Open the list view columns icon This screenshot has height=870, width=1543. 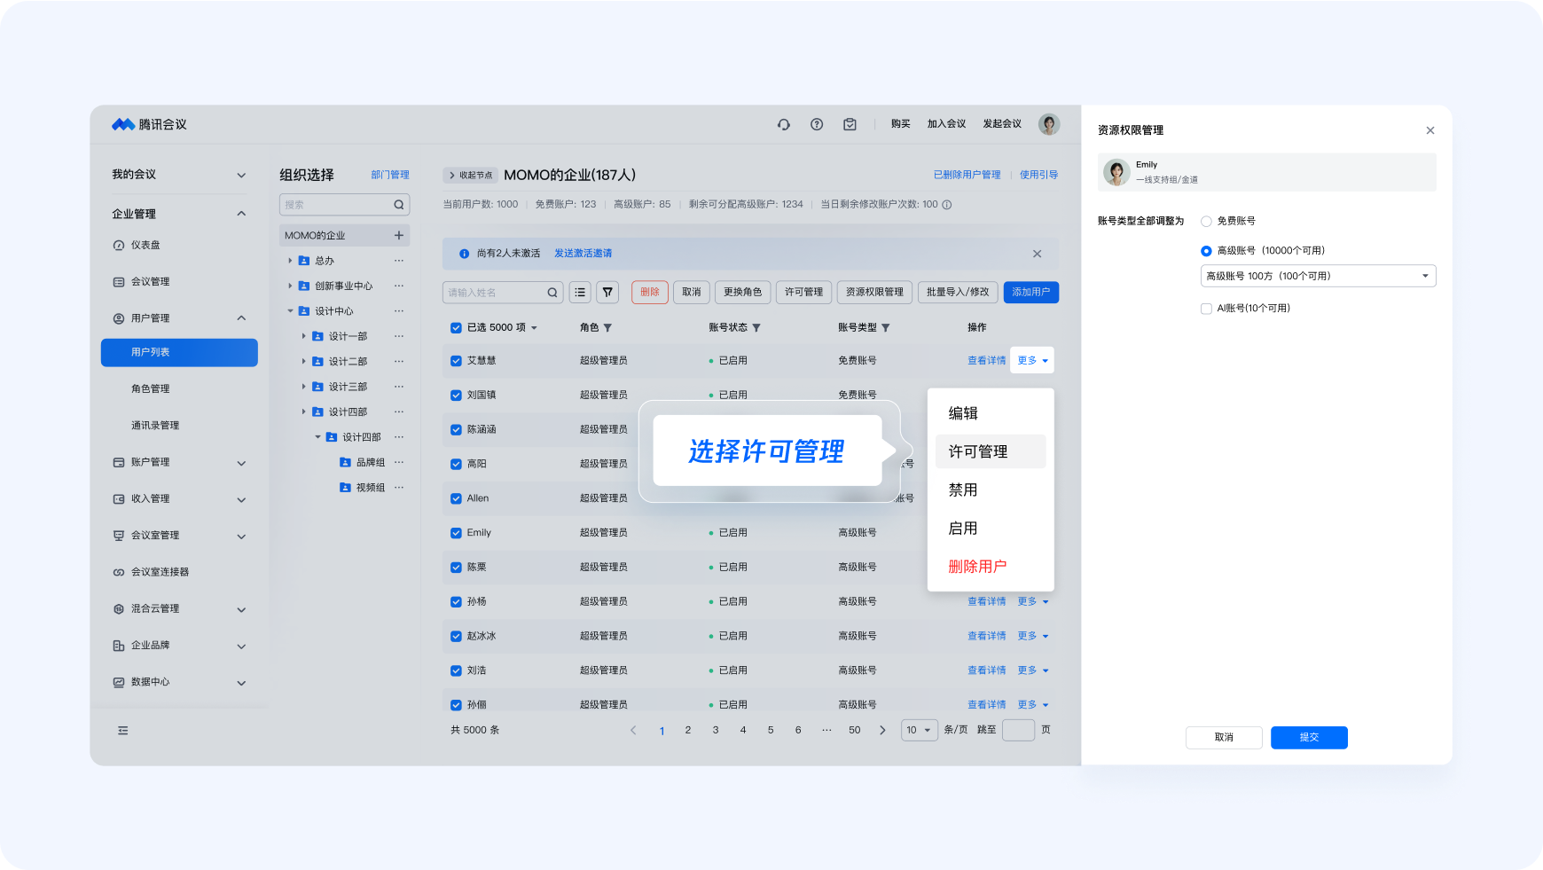[x=580, y=293]
